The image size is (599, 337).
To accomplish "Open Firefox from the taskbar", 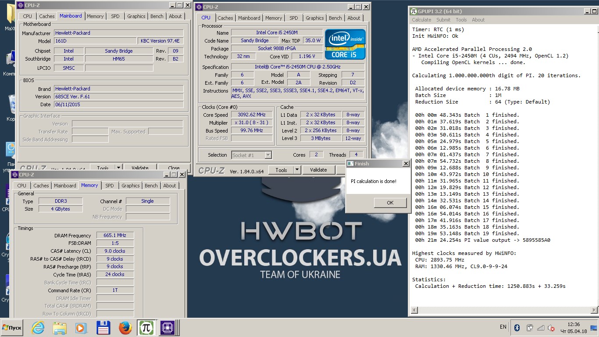I will tap(125, 328).
